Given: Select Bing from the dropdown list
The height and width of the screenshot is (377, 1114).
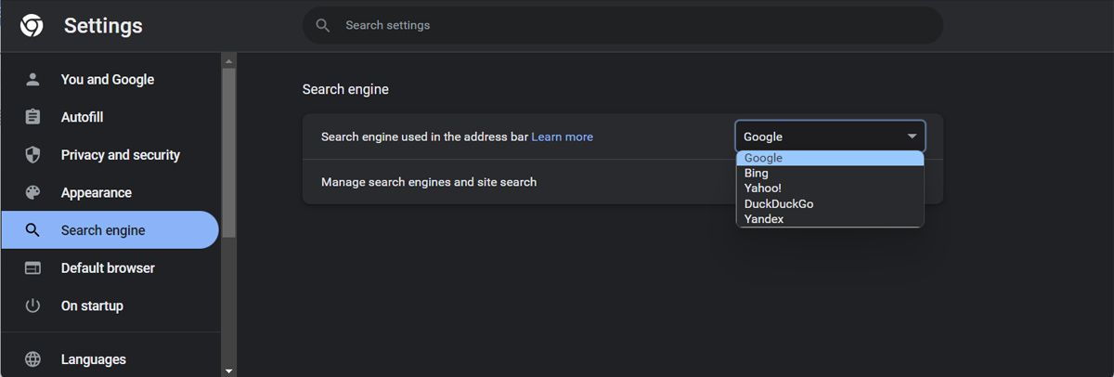Looking at the screenshot, I should 757,174.
